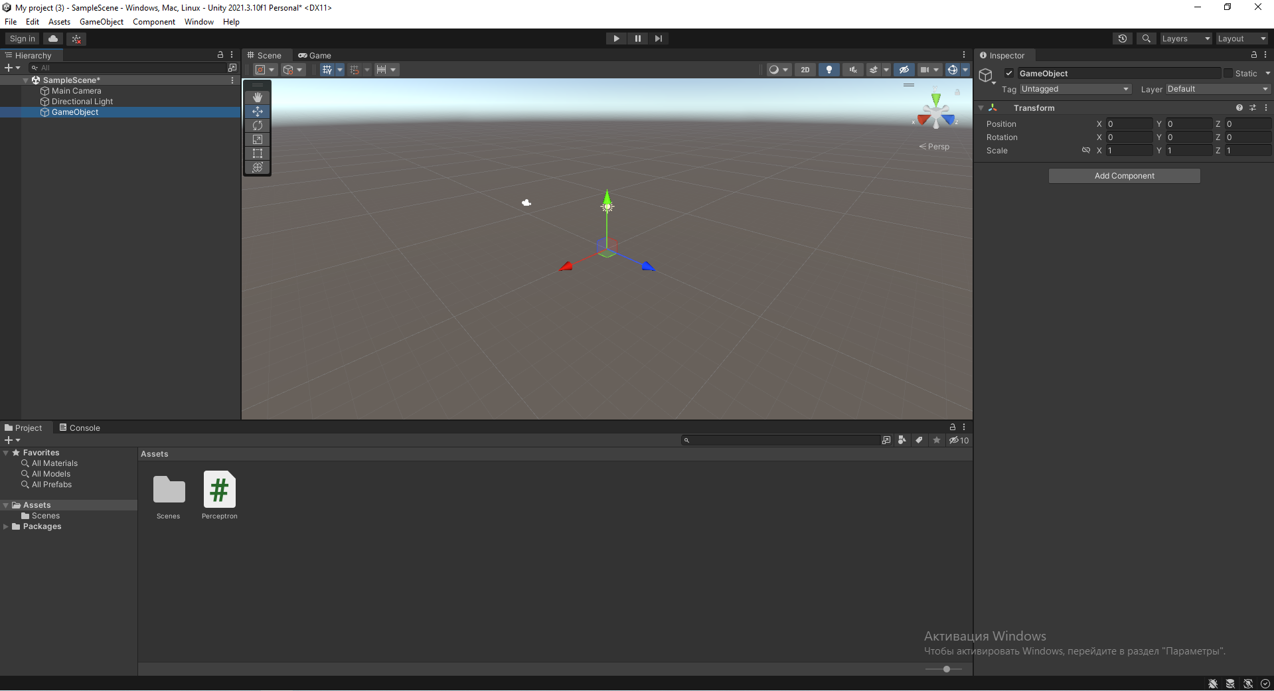Open the File menu
The height and width of the screenshot is (691, 1274).
11,22
